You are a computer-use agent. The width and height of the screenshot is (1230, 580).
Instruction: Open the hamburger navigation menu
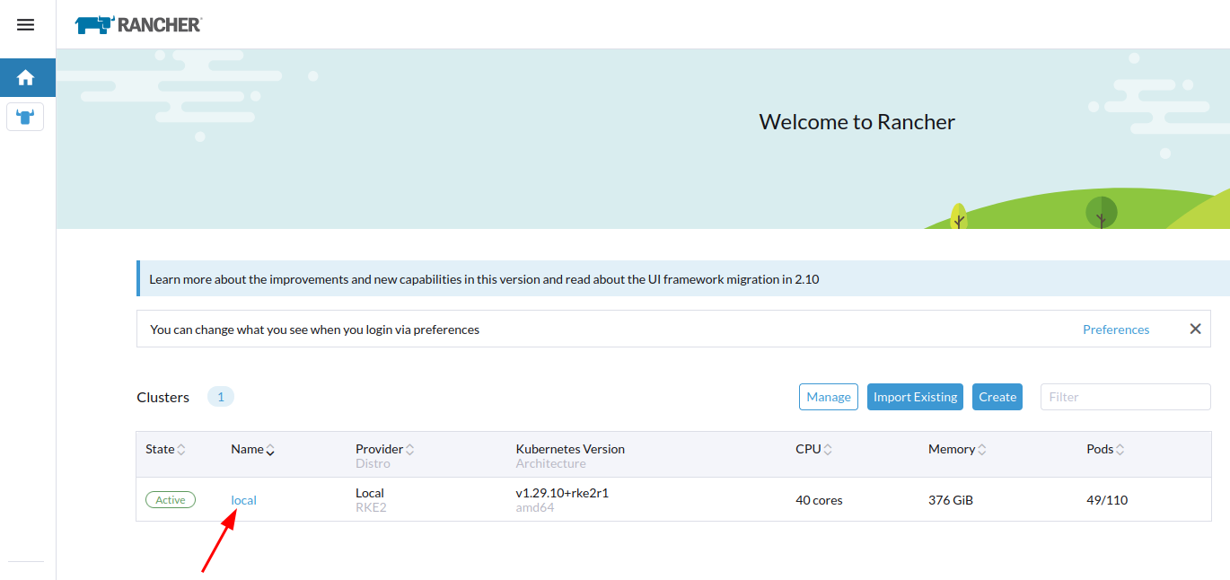pos(25,25)
